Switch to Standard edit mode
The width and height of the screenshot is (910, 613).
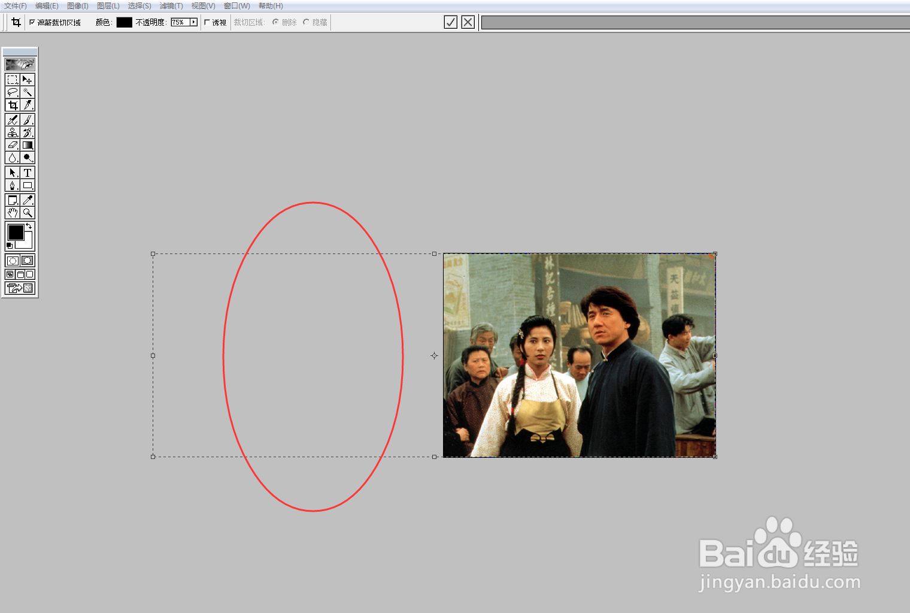[13, 261]
